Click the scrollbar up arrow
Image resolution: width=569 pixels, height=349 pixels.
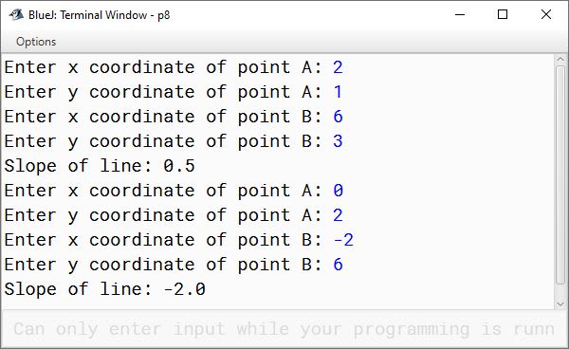click(x=560, y=59)
